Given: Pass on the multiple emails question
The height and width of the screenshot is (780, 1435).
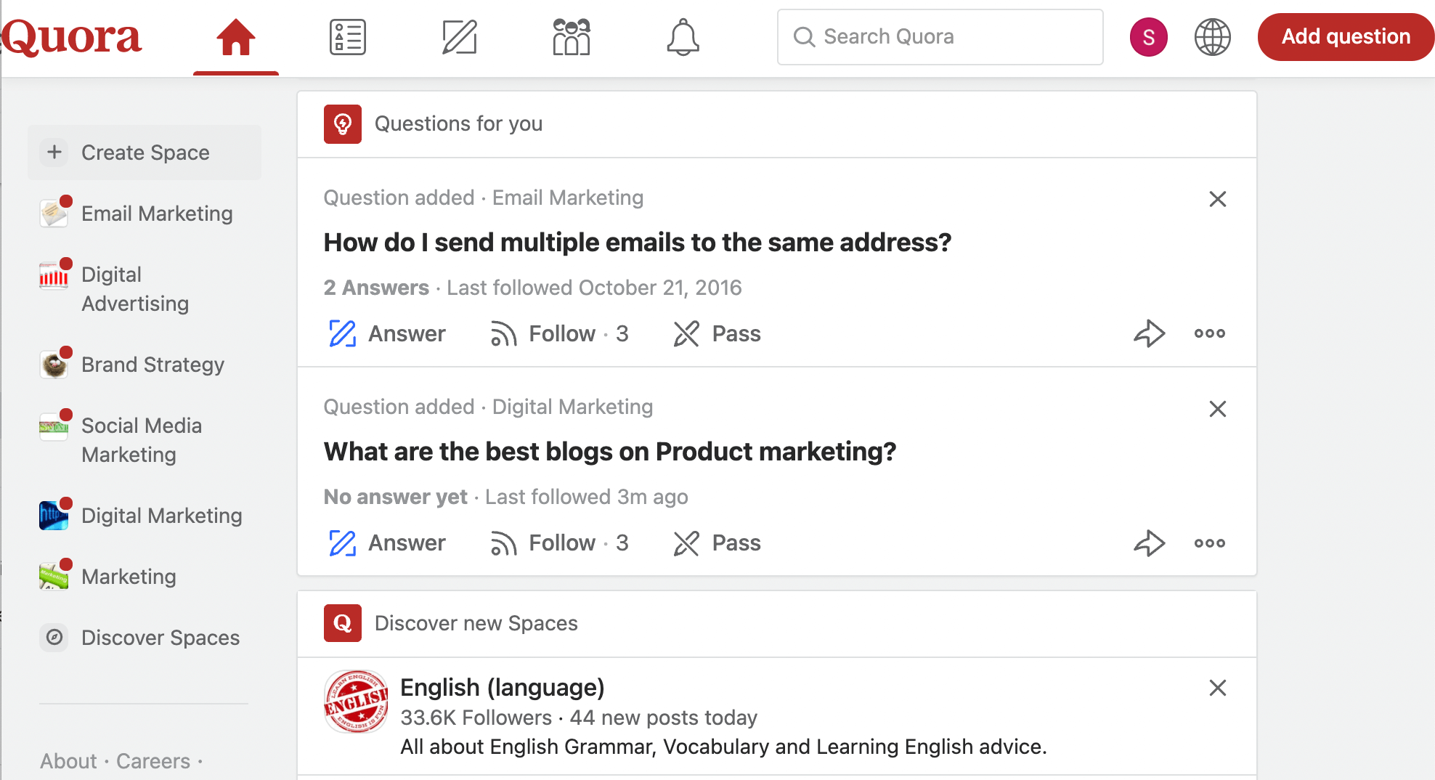Looking at the screenshot, I should [717, 334].
